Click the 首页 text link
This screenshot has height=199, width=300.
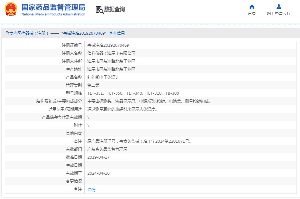coord(252,13)
